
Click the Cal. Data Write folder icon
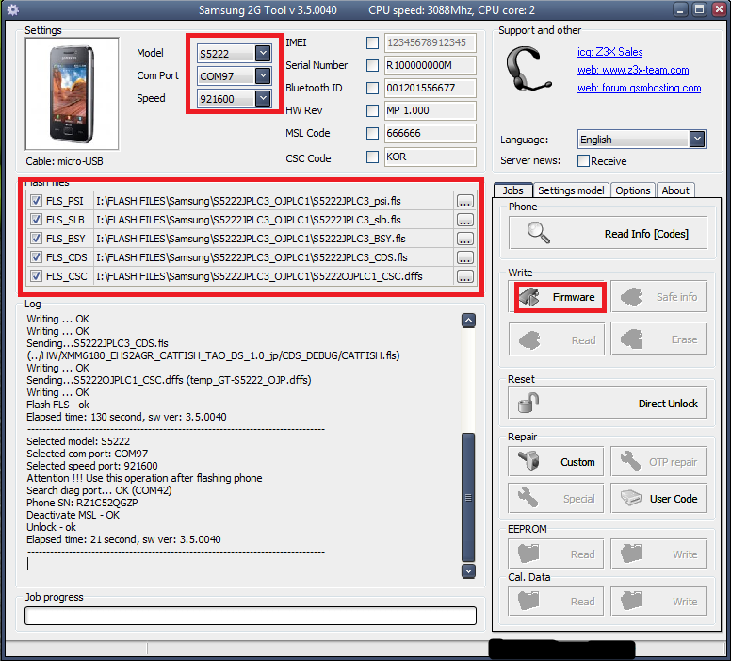tap(631, 601)
